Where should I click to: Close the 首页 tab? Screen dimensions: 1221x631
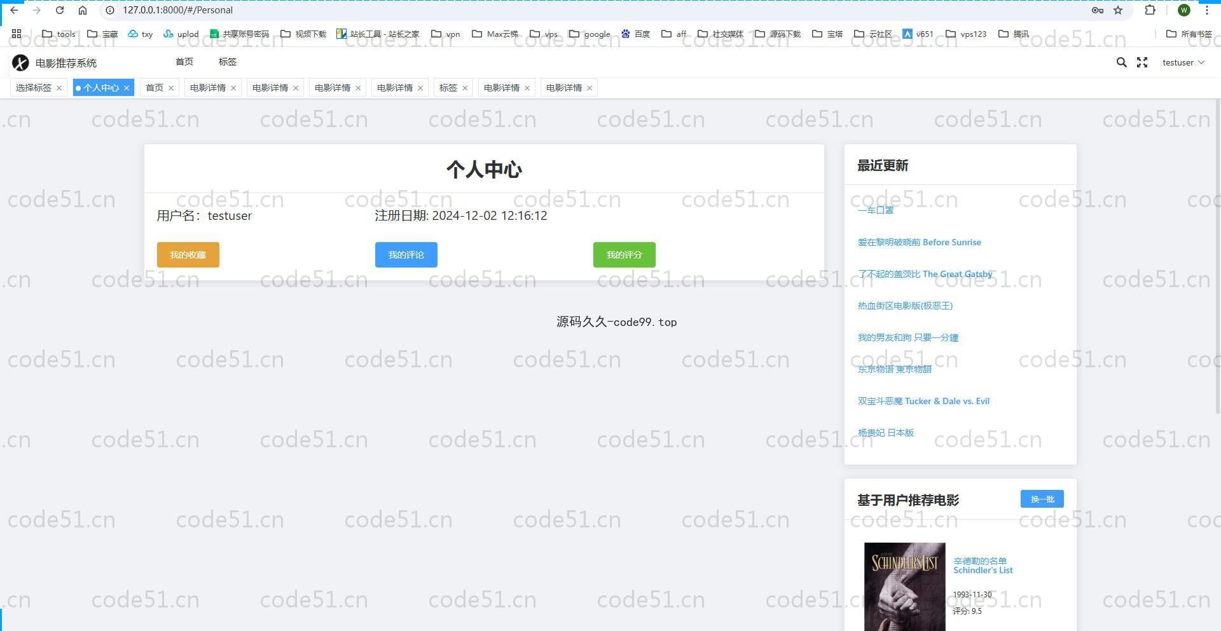tap(171, 88)
